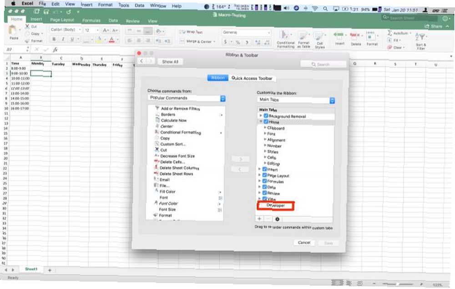
Task: Expand the Styles group
Action: [x=265, y=151]
